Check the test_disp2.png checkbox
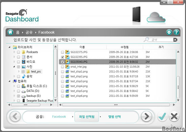186x132 pixels. (x=63, y=77)
